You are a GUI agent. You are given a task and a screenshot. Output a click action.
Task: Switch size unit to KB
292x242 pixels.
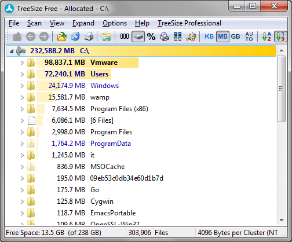[209, 36]
